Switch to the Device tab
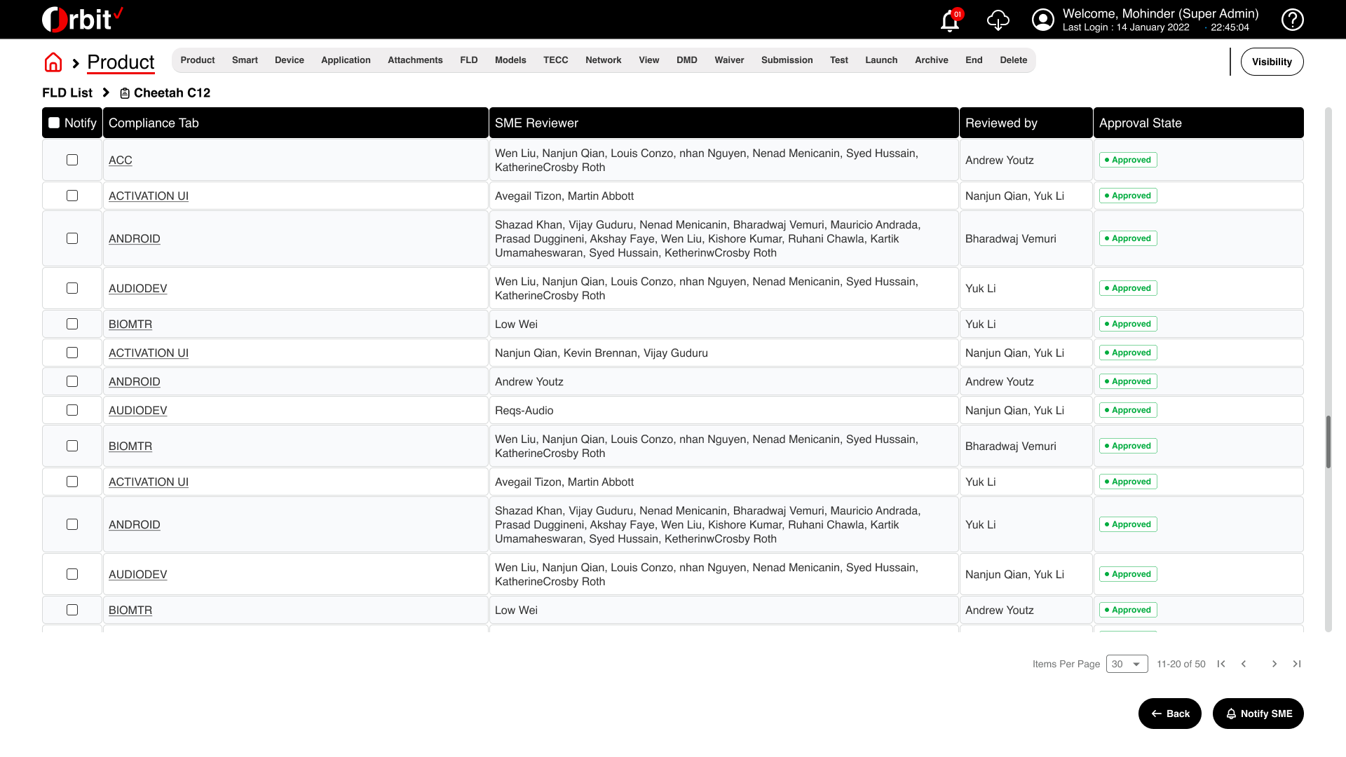Viewport: 1346px width, 757px height. tap(290, 60)
